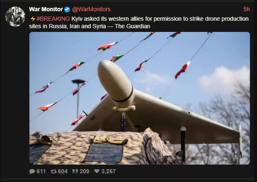Open the drone photo attachment
The width and height of the screenshot is (257, 182).
(139, 98)
